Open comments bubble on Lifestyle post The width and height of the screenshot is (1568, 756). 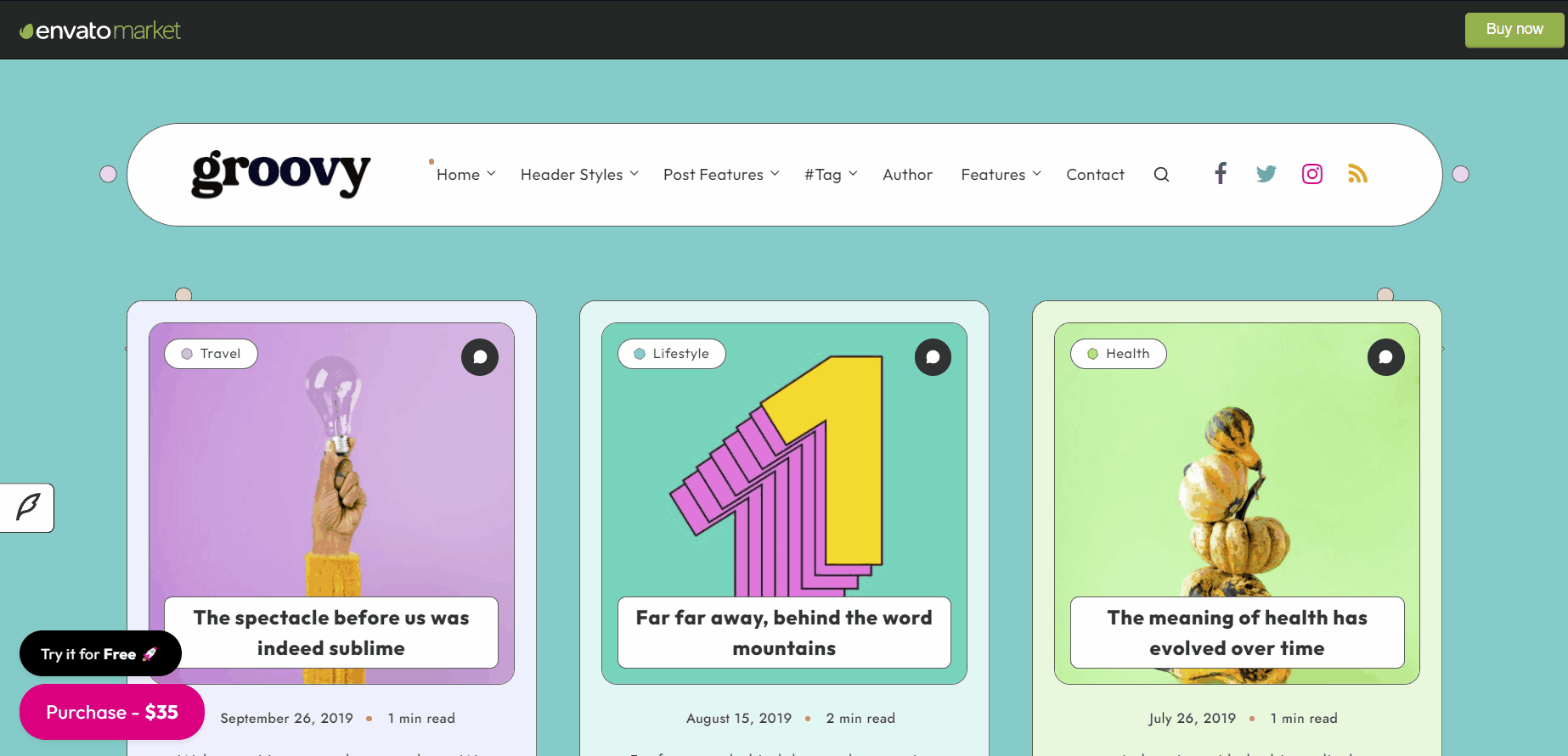pyautogui.click(x=933, y=357)
